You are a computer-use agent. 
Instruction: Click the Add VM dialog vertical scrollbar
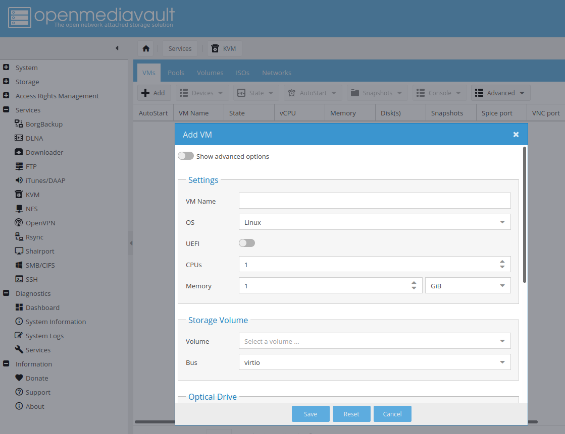tap(525, 214)
